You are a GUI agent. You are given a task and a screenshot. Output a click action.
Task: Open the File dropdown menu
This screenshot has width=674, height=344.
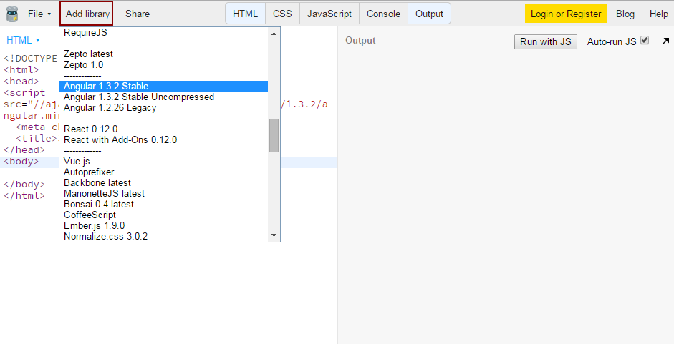tap(39, 14)
